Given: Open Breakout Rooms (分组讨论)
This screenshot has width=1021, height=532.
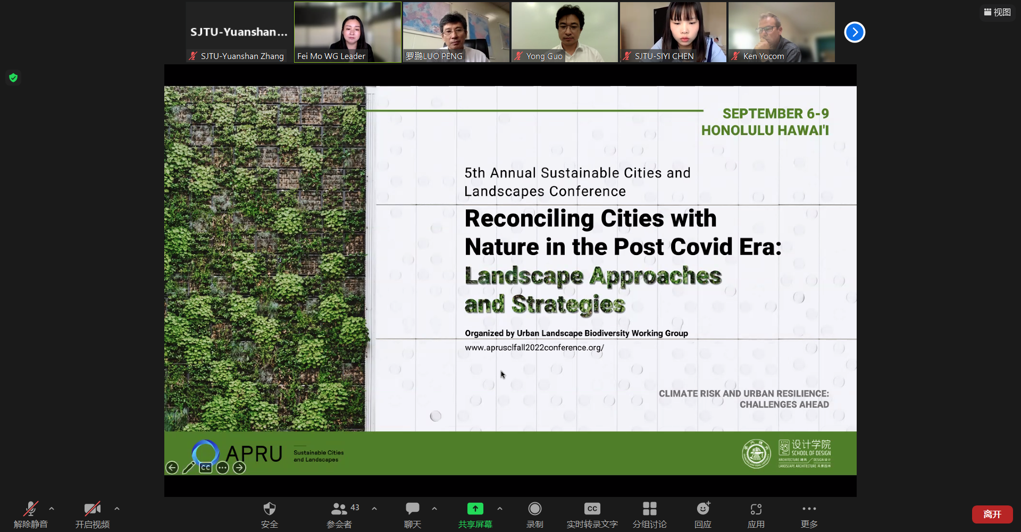Looking at the screenshot, I should 649,509.
